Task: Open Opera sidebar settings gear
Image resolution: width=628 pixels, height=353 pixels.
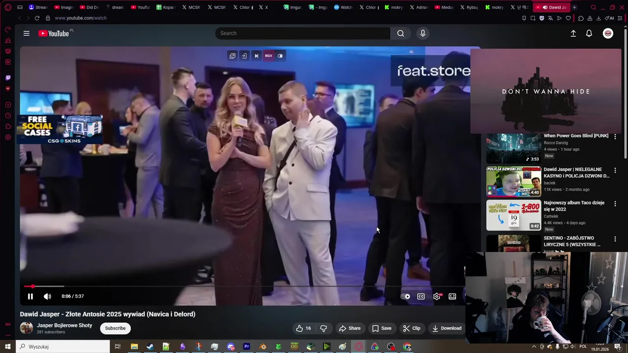Action: (8, 137)
